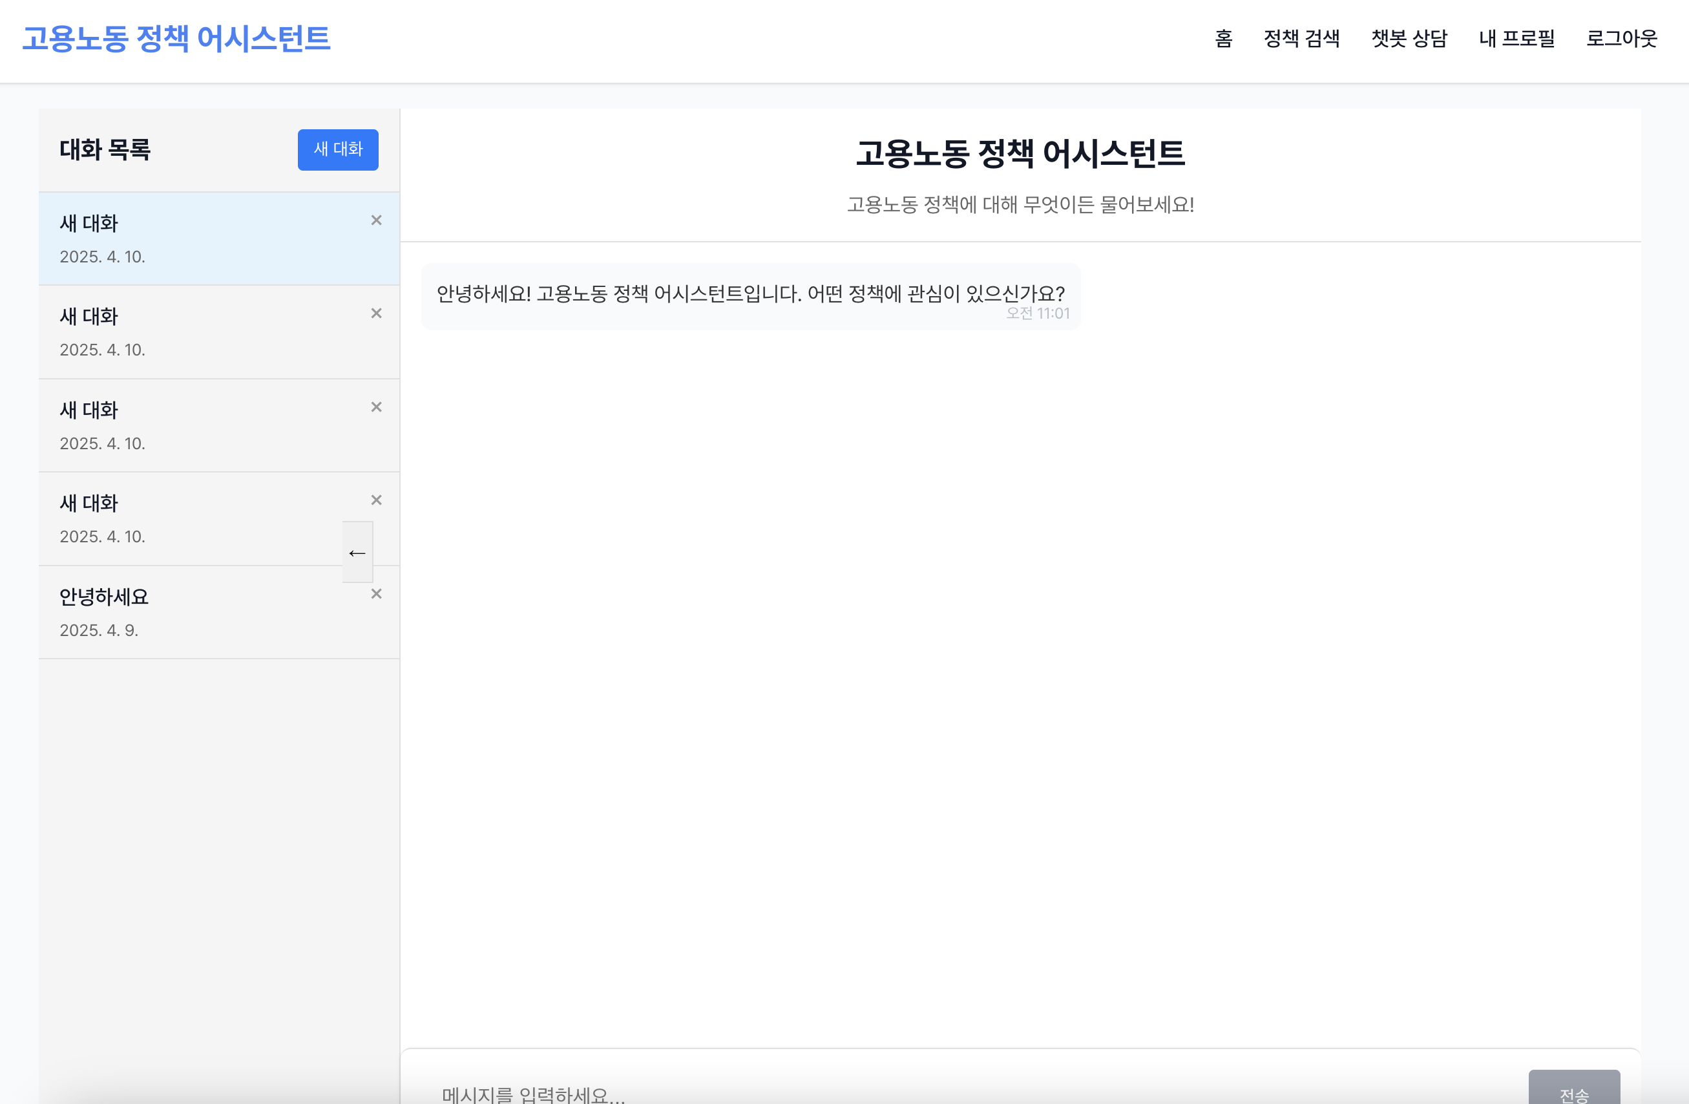Remove the 새 대화 just above 안녕하세요 via X
The height and width of the screenshot is (1104, 1689).
(376, 500)
